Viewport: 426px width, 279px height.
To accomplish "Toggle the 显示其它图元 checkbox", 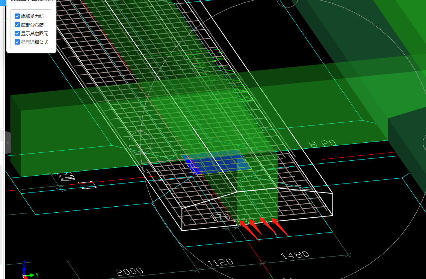I will coord(17,34).
